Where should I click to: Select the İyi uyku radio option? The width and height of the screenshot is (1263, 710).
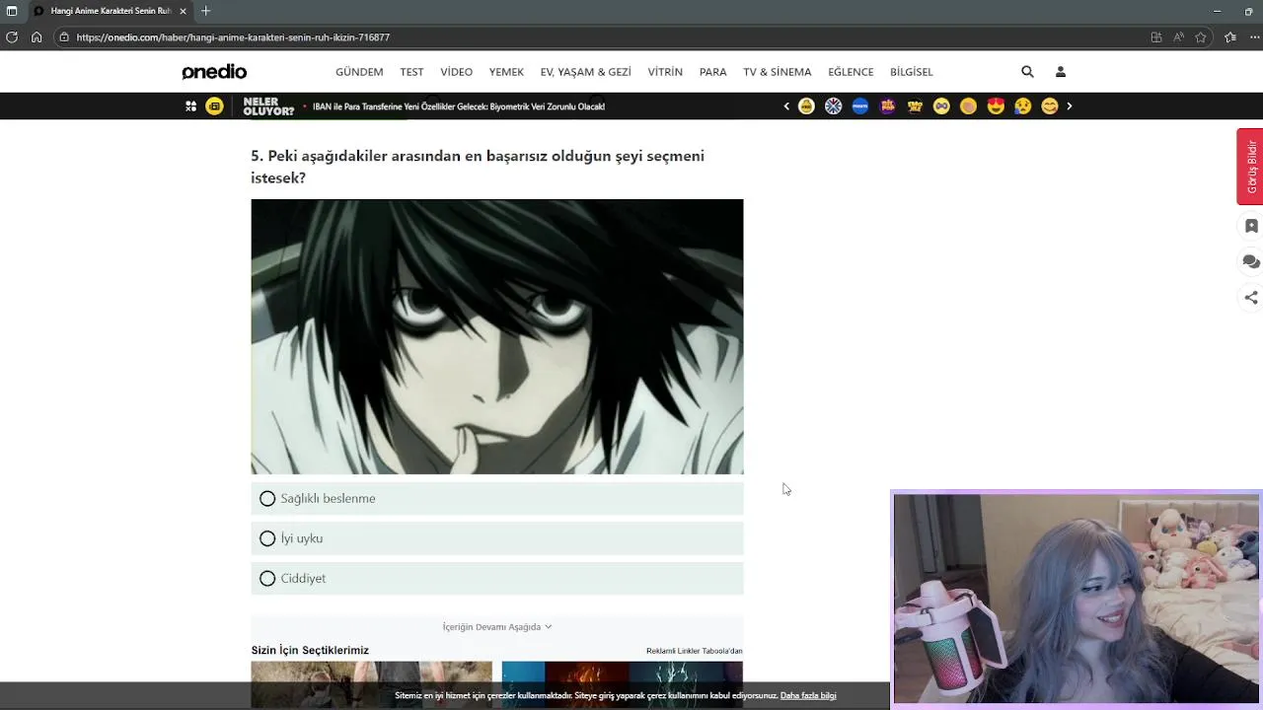tap(497, 538)
